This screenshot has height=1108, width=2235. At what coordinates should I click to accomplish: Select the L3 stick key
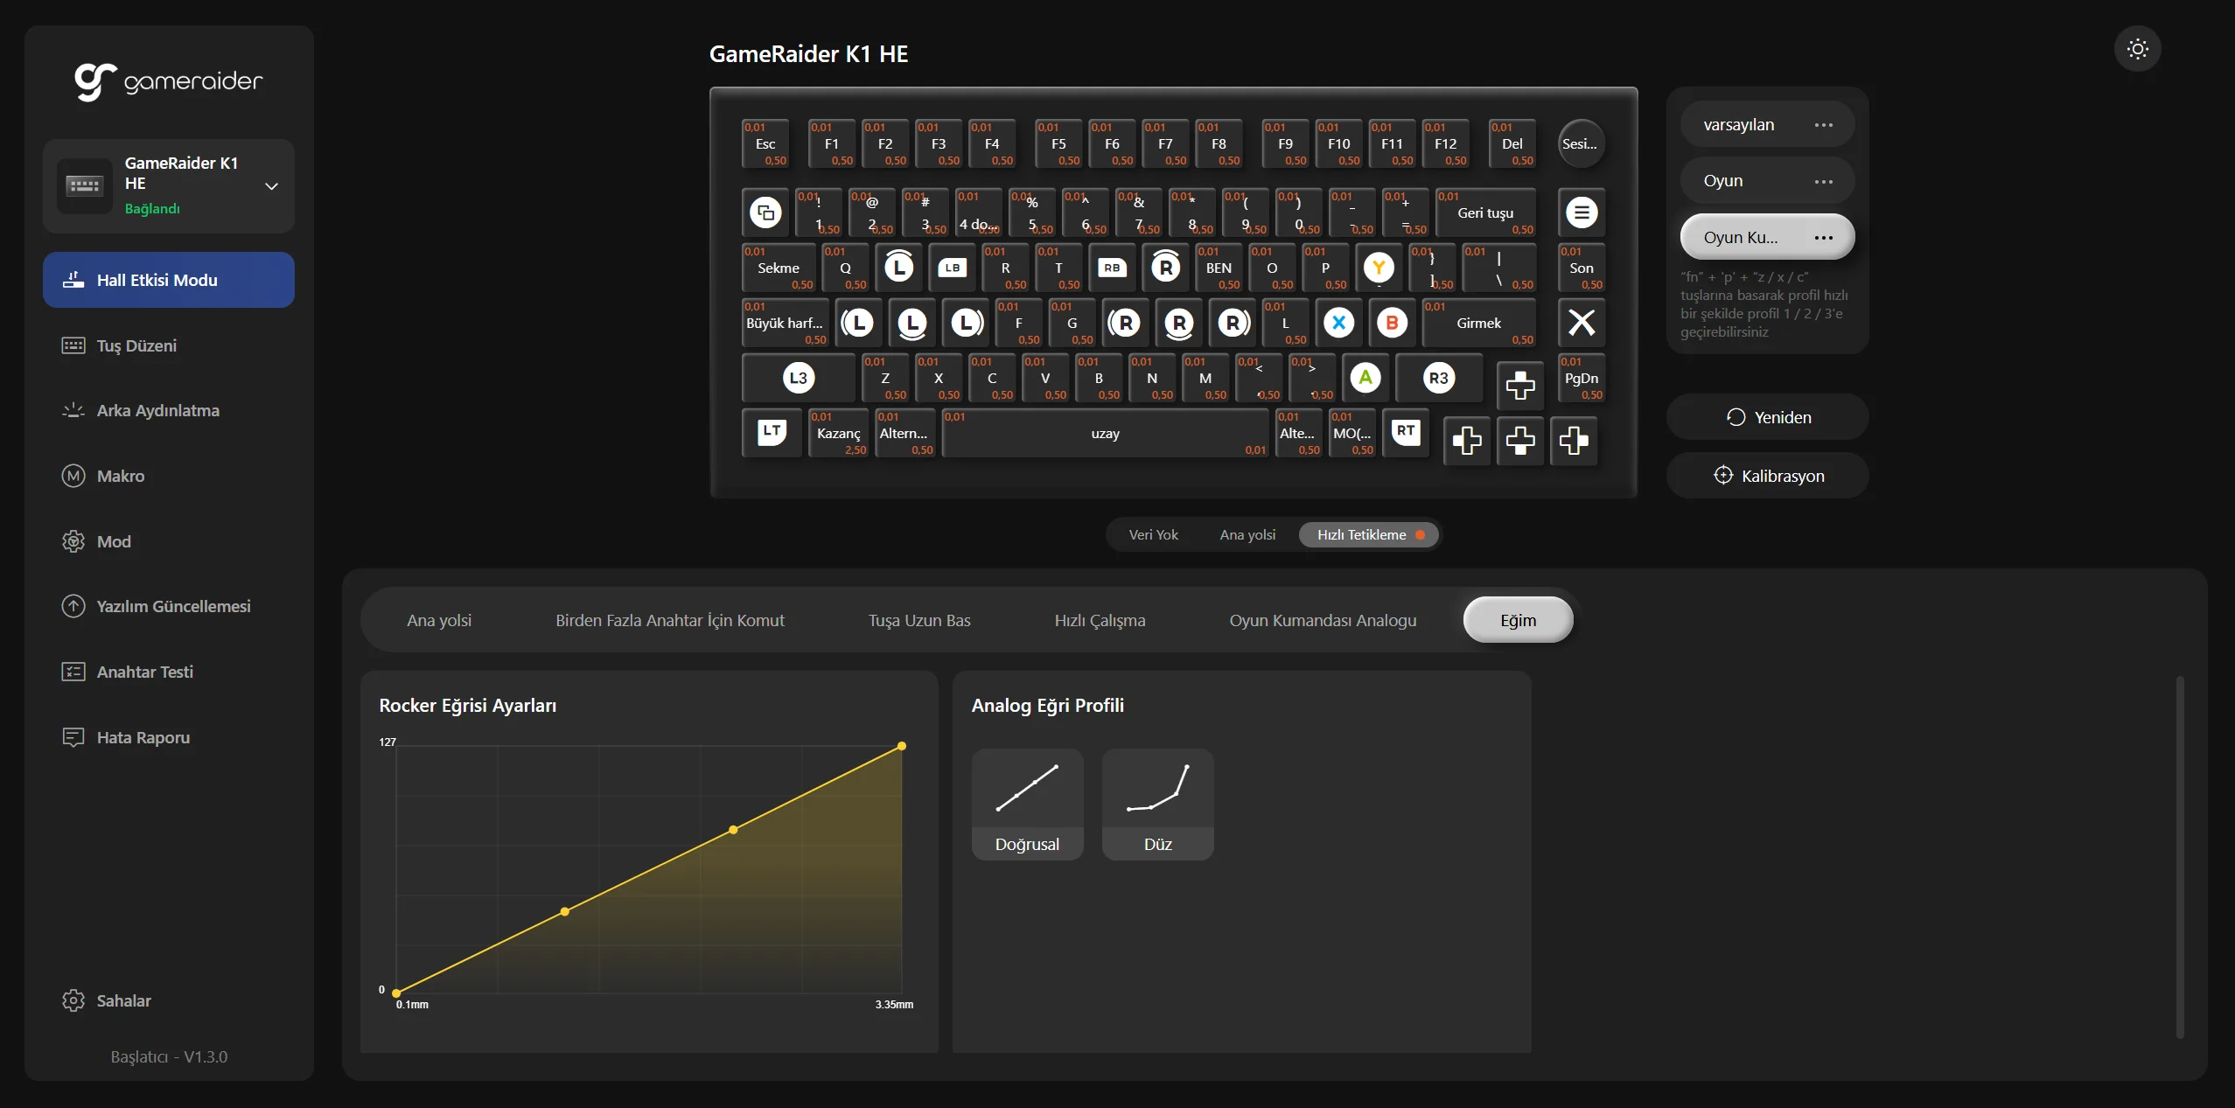(798, 378)
